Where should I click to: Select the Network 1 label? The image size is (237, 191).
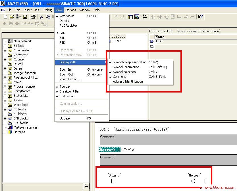pyautogui.click(x=110, y=150)
